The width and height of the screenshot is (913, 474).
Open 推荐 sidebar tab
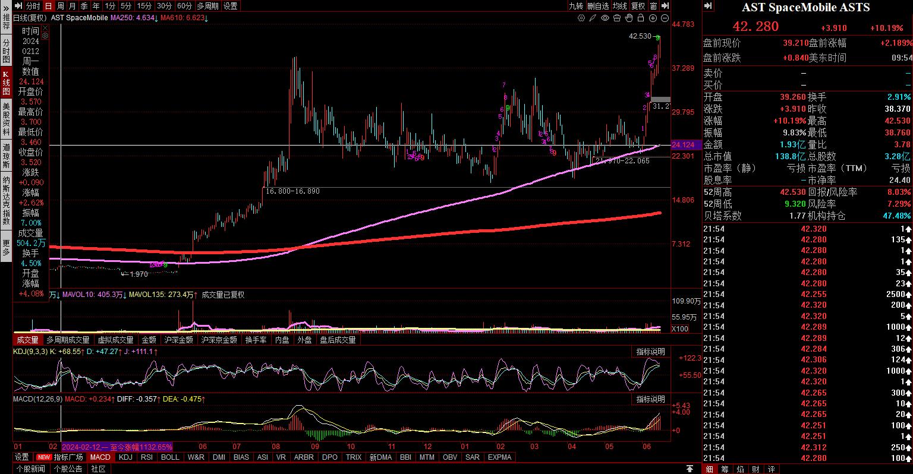point(5,23)
